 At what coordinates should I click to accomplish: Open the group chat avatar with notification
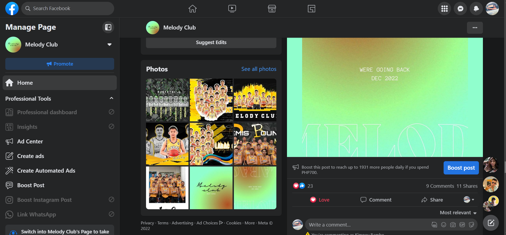[491, 203]
